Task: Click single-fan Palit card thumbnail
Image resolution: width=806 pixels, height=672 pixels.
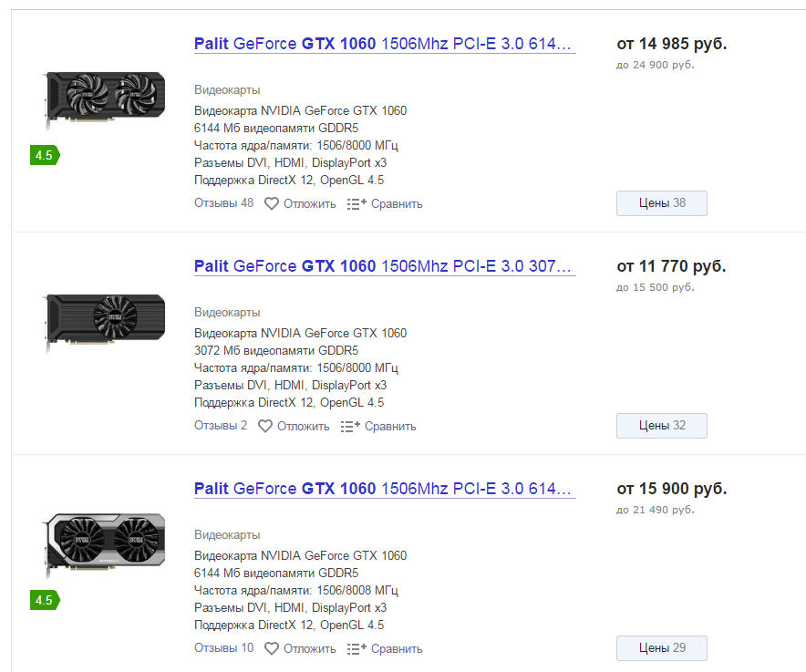Action: tap(104, 319)
